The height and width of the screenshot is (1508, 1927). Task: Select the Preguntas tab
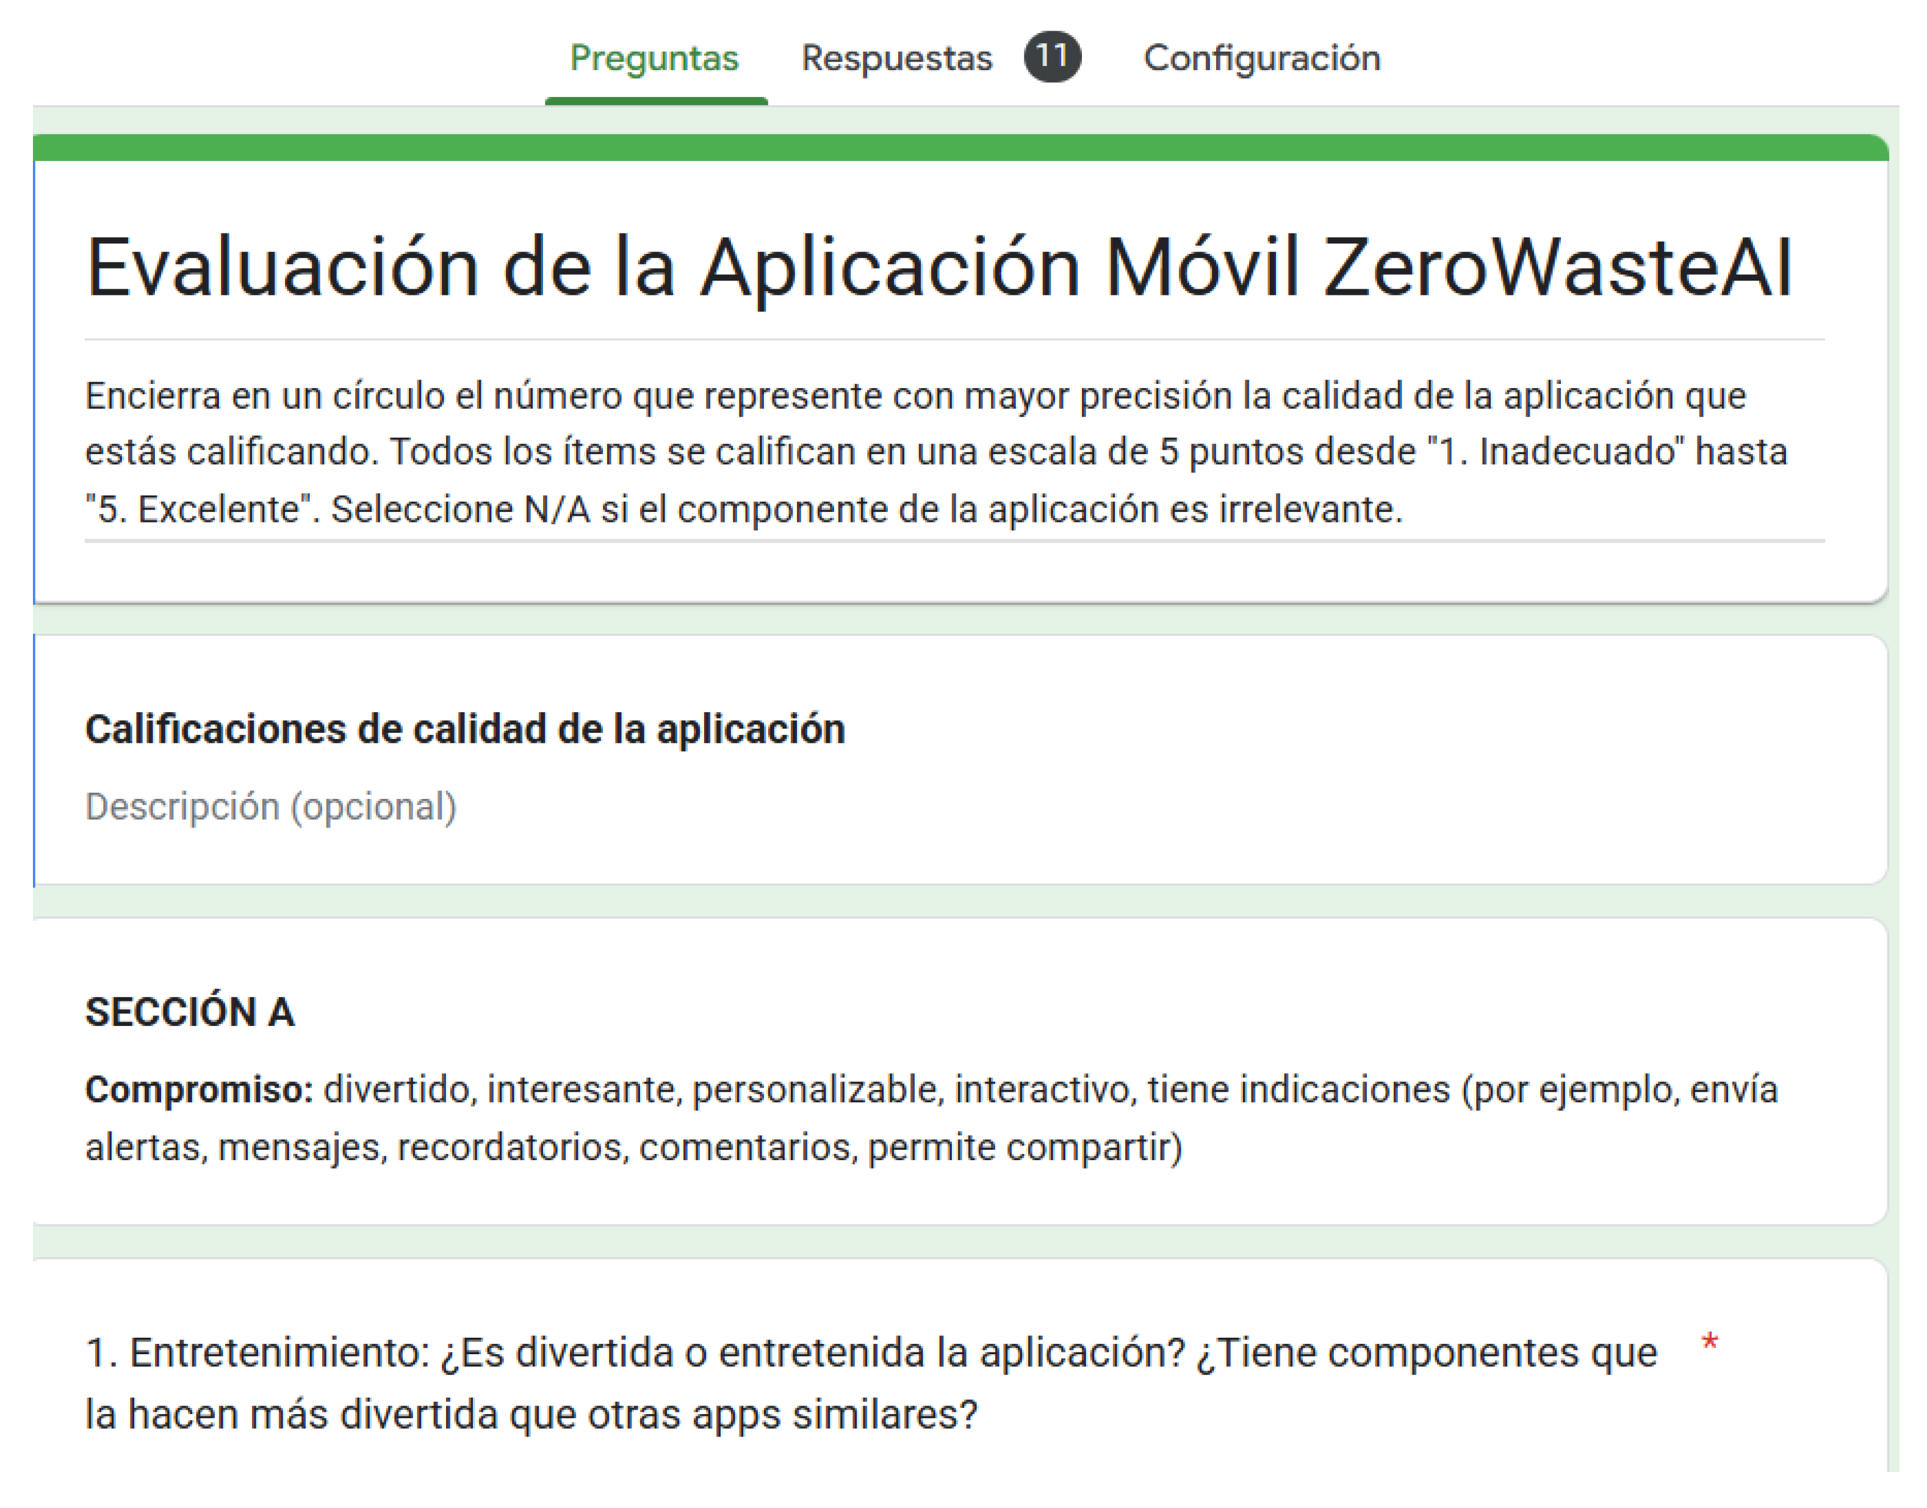(x=654, y=58)
